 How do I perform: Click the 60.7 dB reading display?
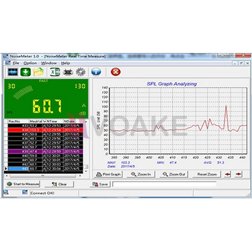coord(47,106)
